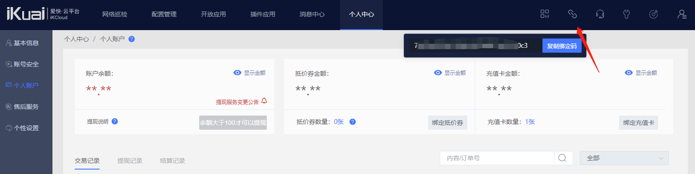The image size is (695, 174).
Task: Open the QR code scanner icon
Action: 545,14
